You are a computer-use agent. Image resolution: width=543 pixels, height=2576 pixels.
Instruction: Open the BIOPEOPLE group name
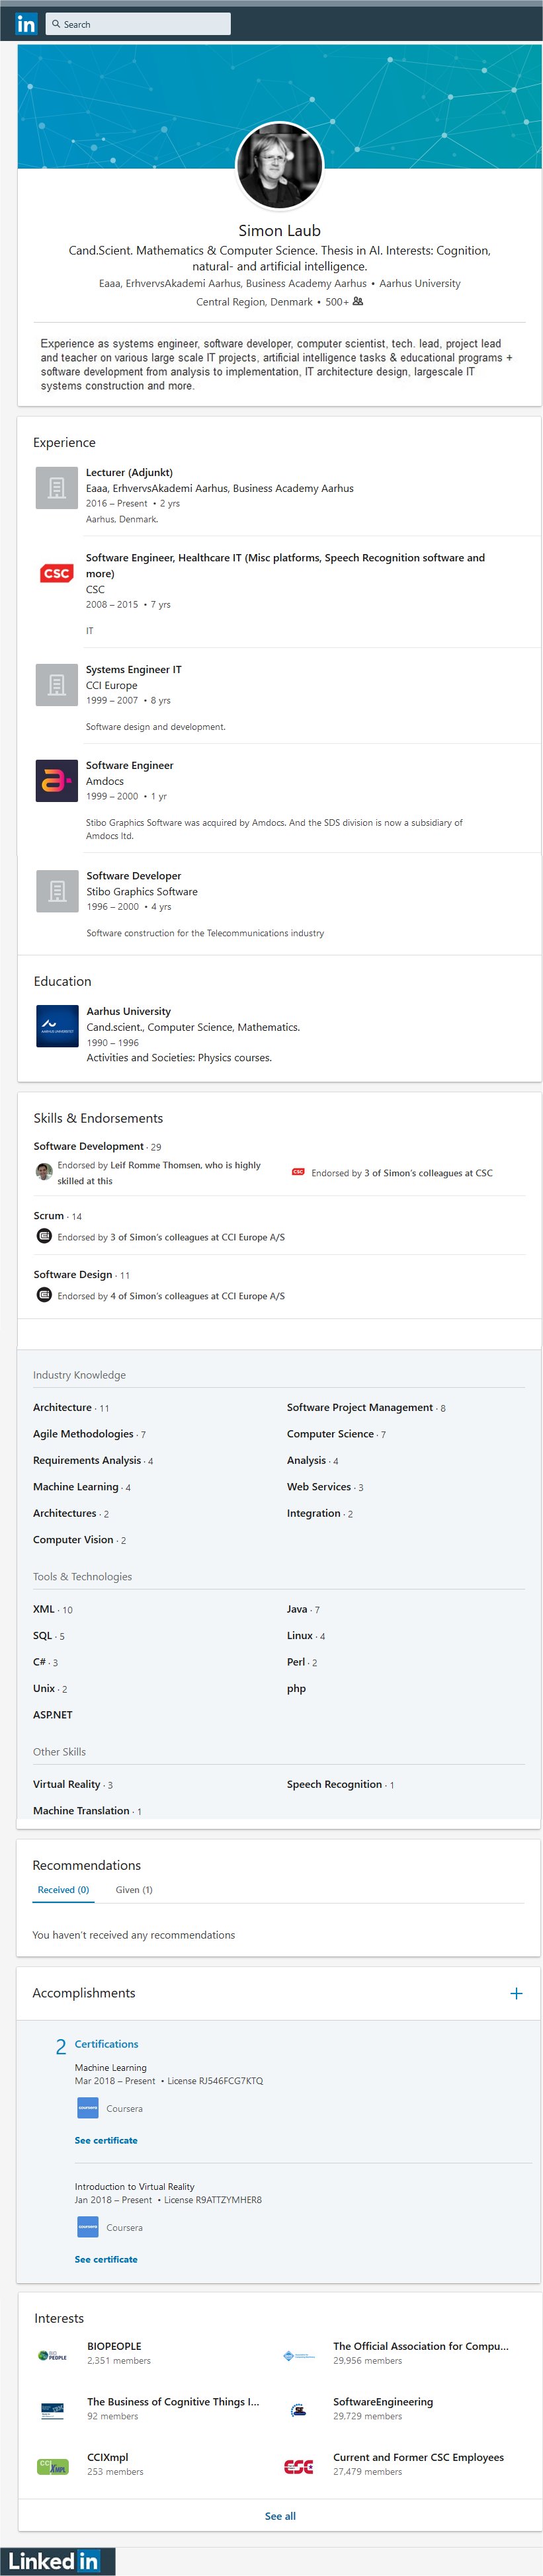click(114, 2346)
